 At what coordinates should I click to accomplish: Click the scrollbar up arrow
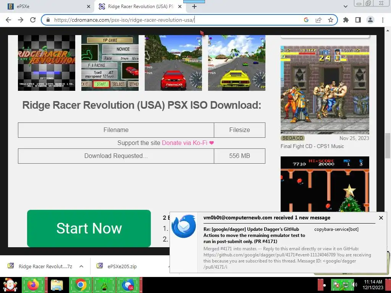click(388, 31)
